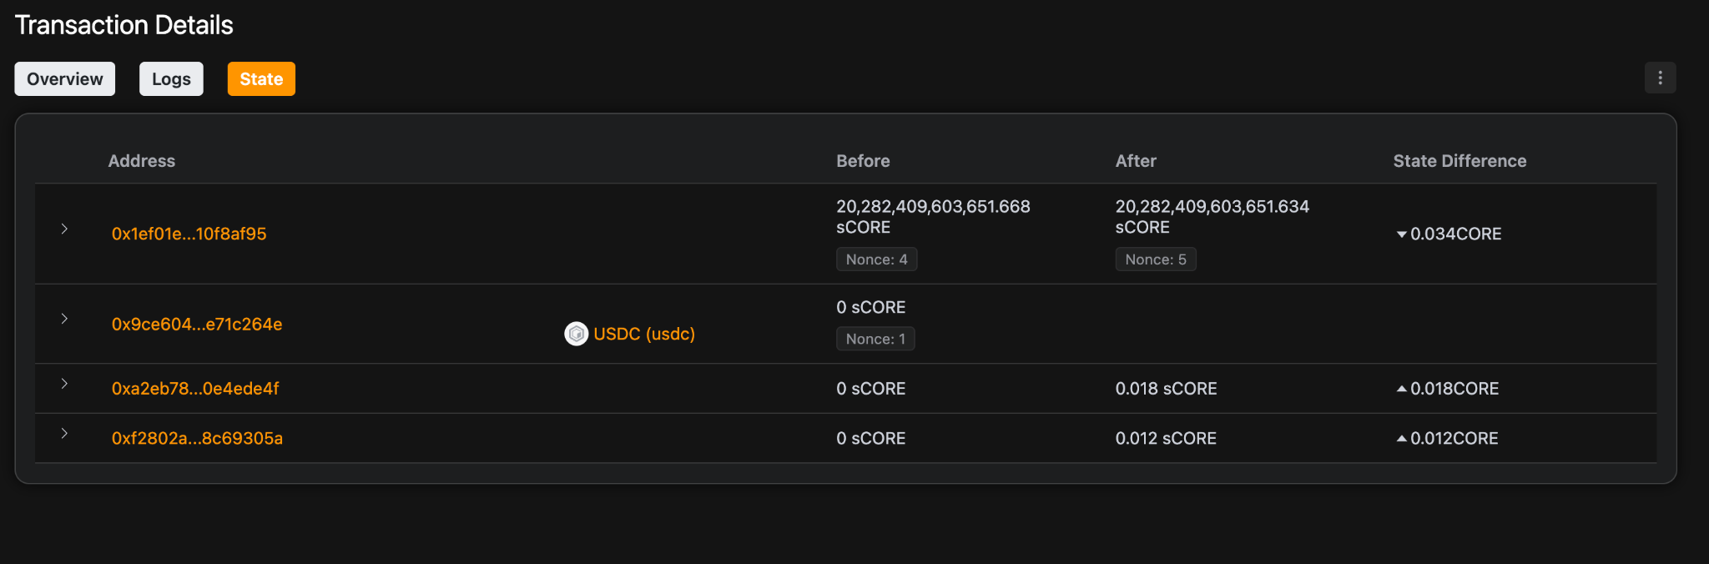Image resolution: width=1709 pixels, height=564 pixels.
Task: Click the Transaction Details heading
Action: (124, 25)
